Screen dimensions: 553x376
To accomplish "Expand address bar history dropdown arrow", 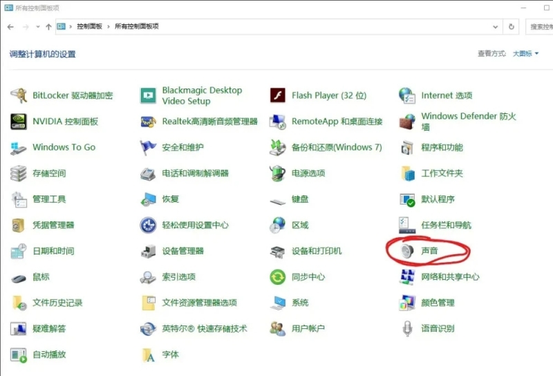I will click(495, 27).
